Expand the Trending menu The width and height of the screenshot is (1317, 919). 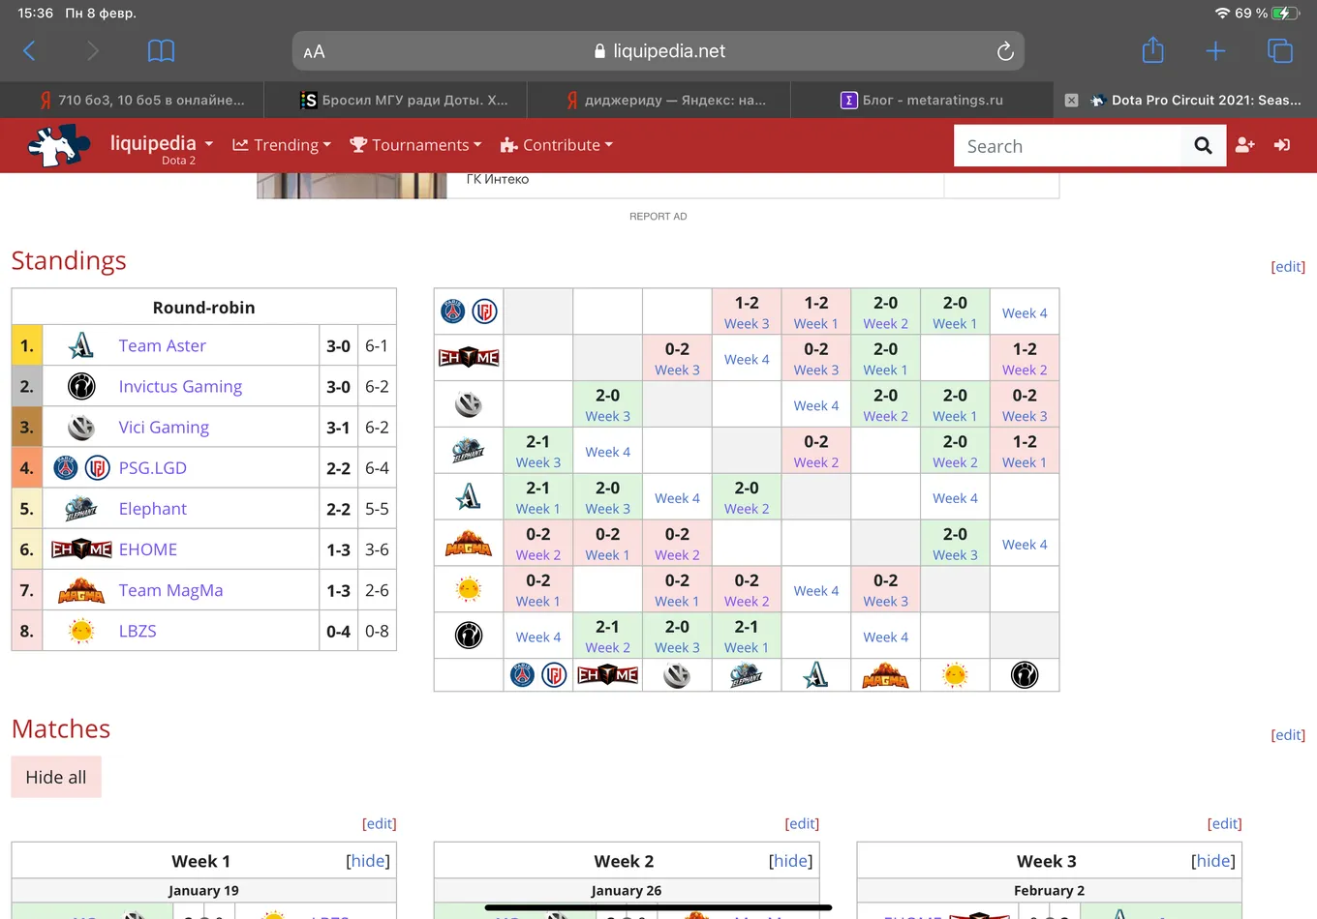click(x=282, y=145)
